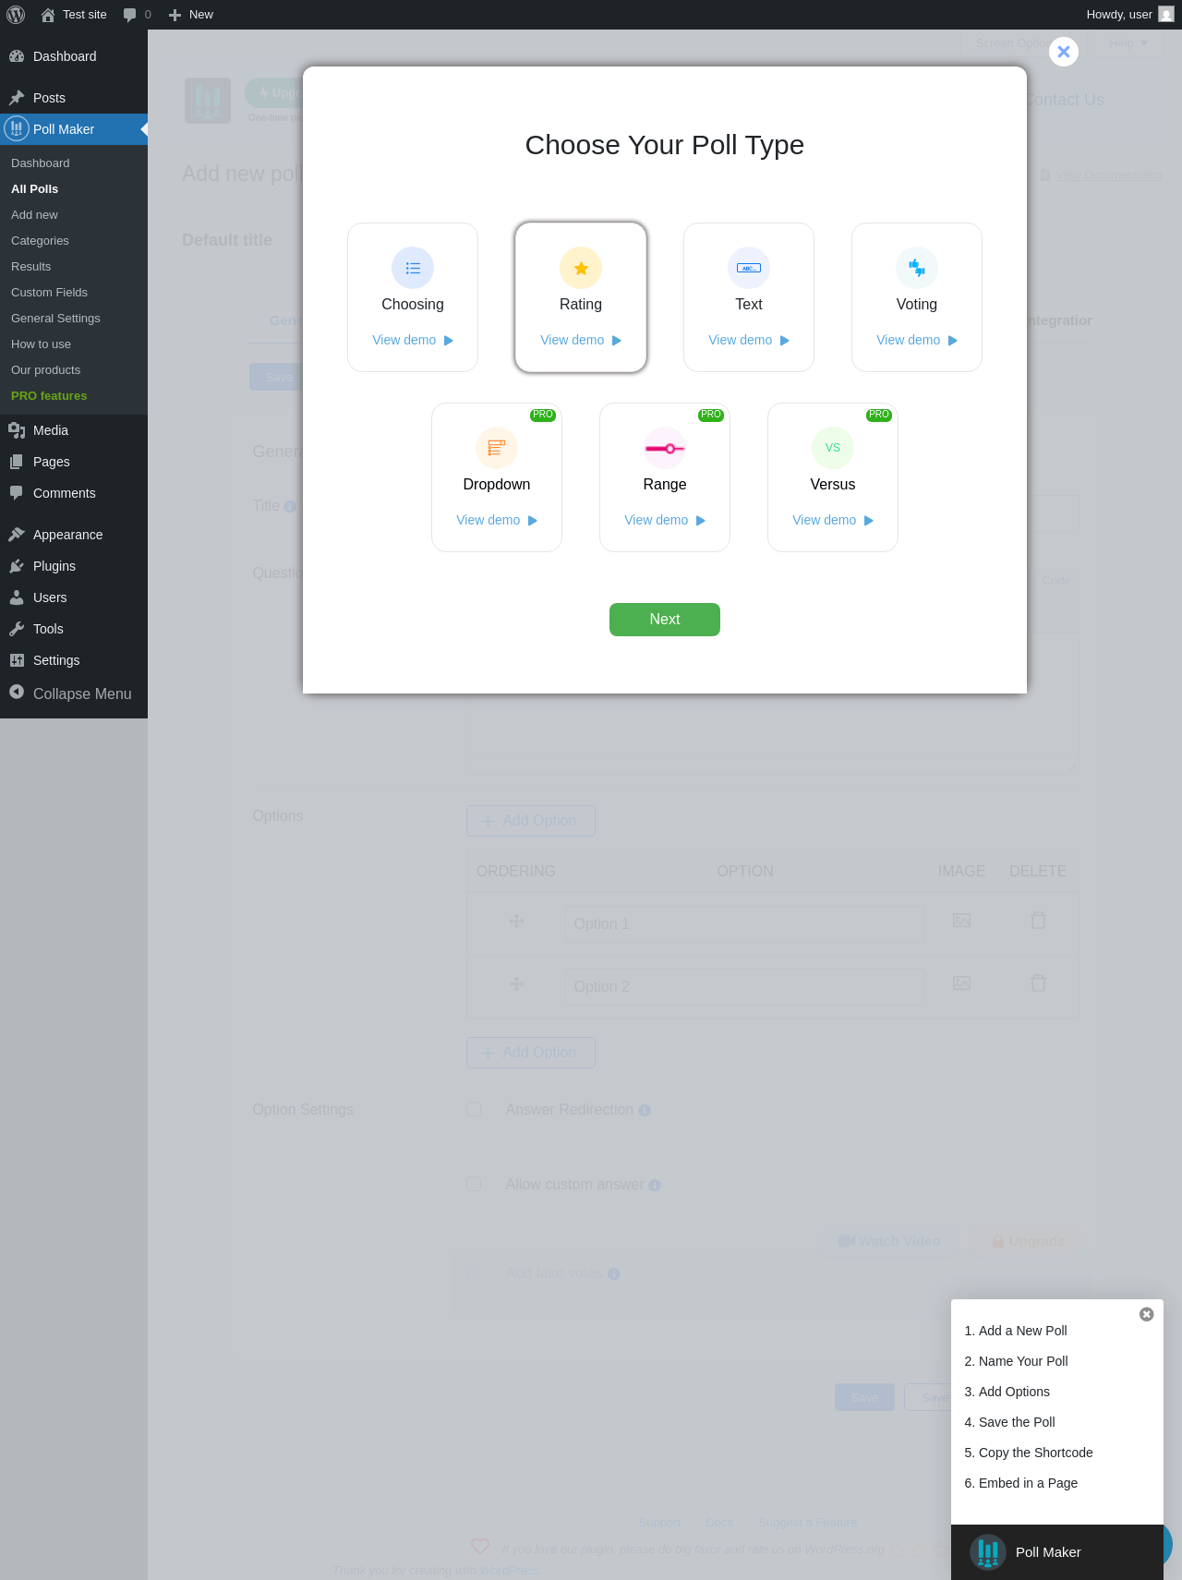Select the Choosing poll type list icon

coord(413,268)
